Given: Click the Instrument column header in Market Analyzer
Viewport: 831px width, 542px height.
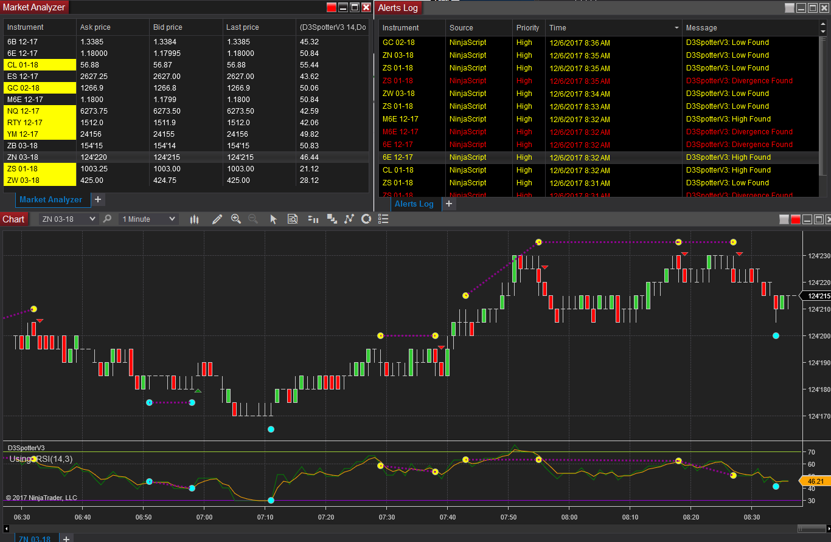Looking at the screenshot, I should point(40,27).
